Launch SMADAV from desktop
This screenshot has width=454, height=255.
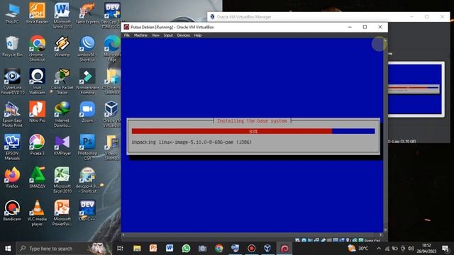coord(37,178)
